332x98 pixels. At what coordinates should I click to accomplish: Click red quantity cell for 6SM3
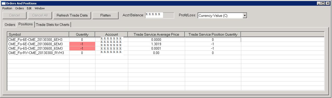82,48
